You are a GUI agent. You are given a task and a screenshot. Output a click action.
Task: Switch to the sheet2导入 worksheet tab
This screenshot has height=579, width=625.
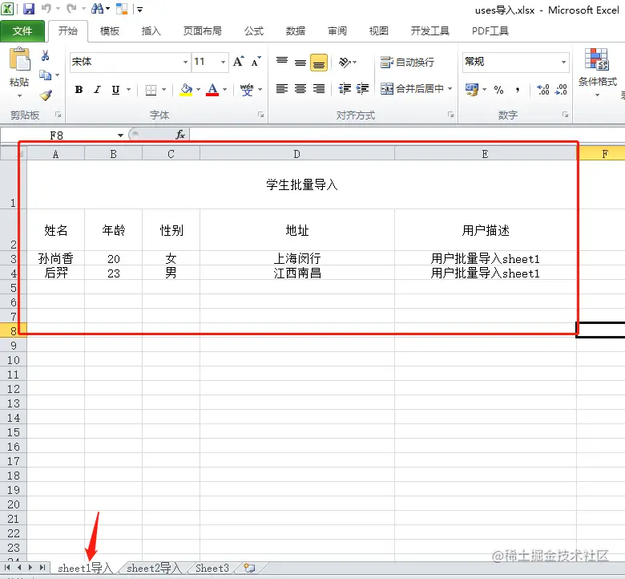tap(154, 568)
